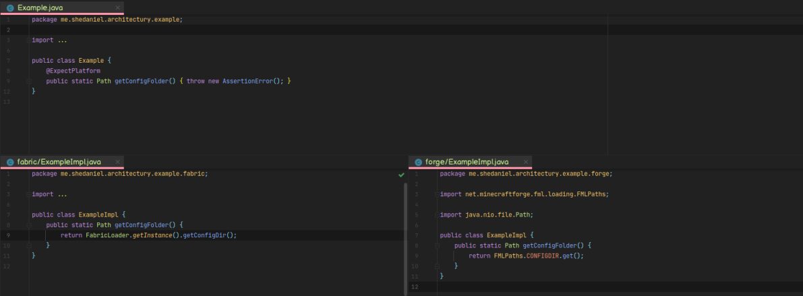803x296 pixels.
Task: Click the class icon on forge/ExampleImpl.java tab
Action: (x=418, y=162)
